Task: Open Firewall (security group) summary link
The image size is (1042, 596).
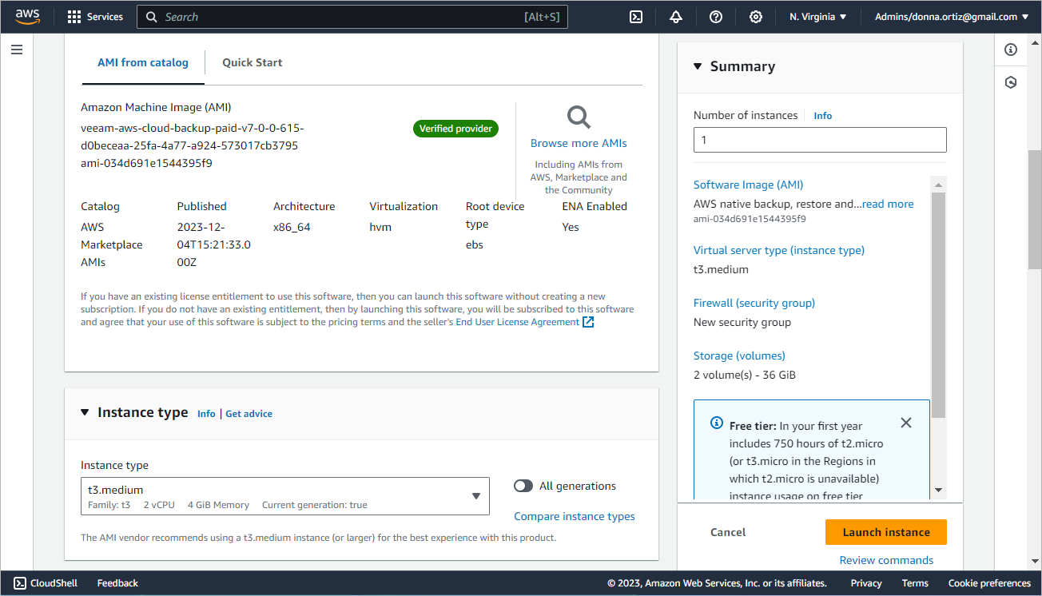Action: click(754, 303)
